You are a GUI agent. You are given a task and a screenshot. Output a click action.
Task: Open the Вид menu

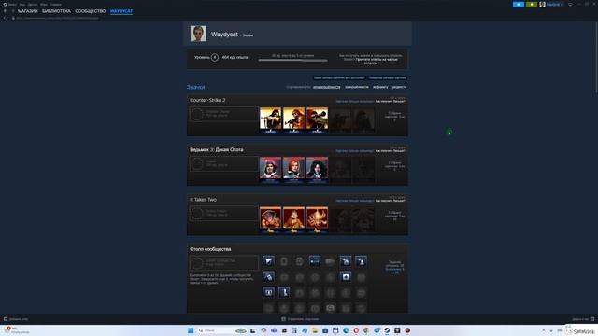(x=22, y=4)
